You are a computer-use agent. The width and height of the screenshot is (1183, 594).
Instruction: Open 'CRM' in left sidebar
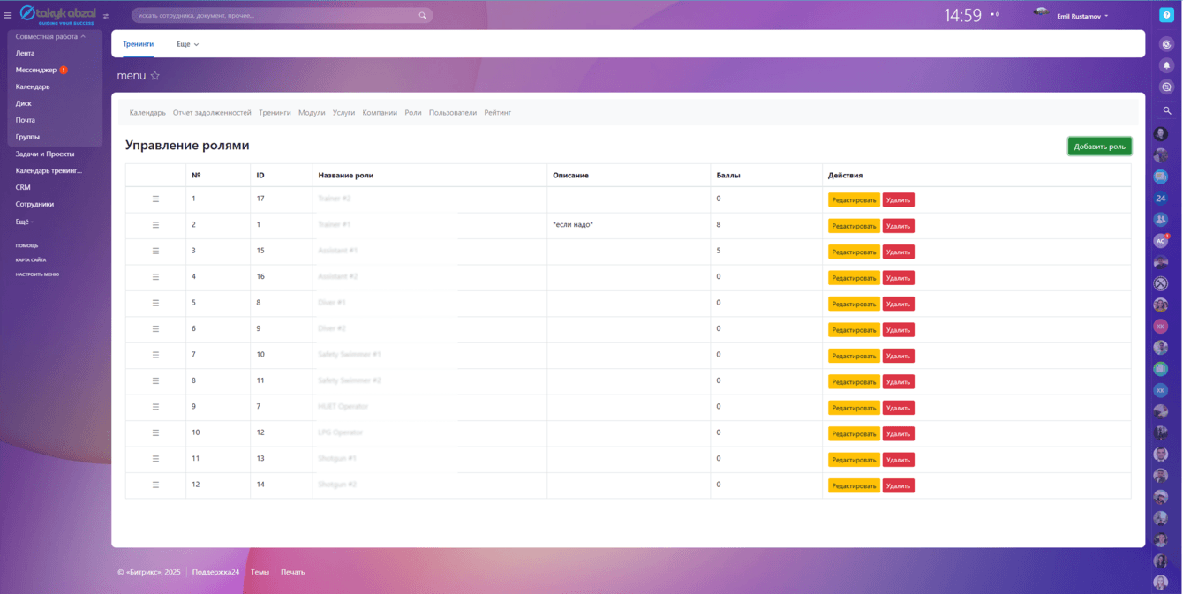[23, 187]
